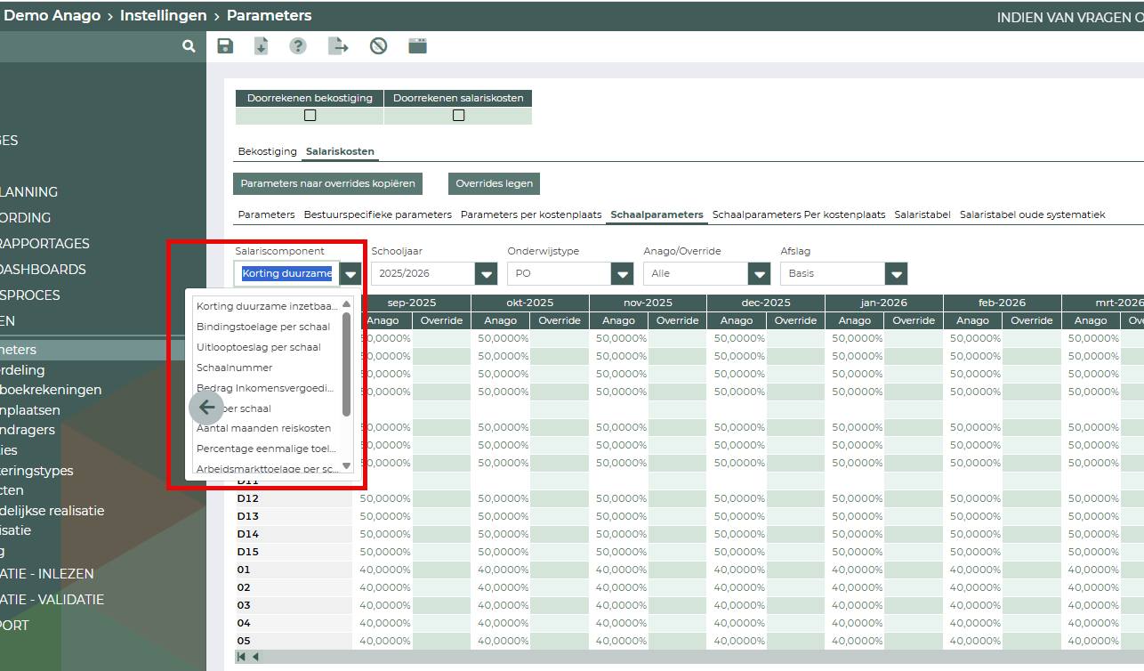
Task: Click the export document arrow icon
Action: [338, 46]
